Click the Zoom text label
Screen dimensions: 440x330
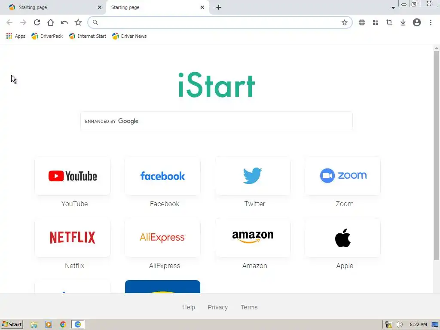[345, 204]
